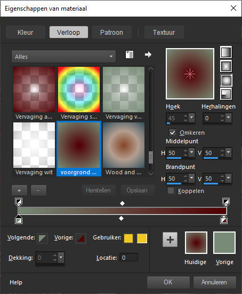
Task: Select the sunburst gradient style icon
Action: (226, 80)
